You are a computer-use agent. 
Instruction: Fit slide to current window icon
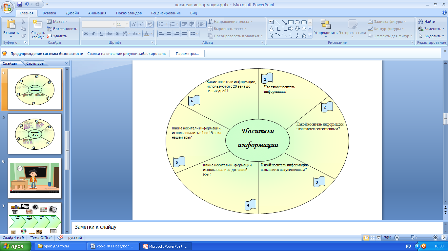point(443,238)
